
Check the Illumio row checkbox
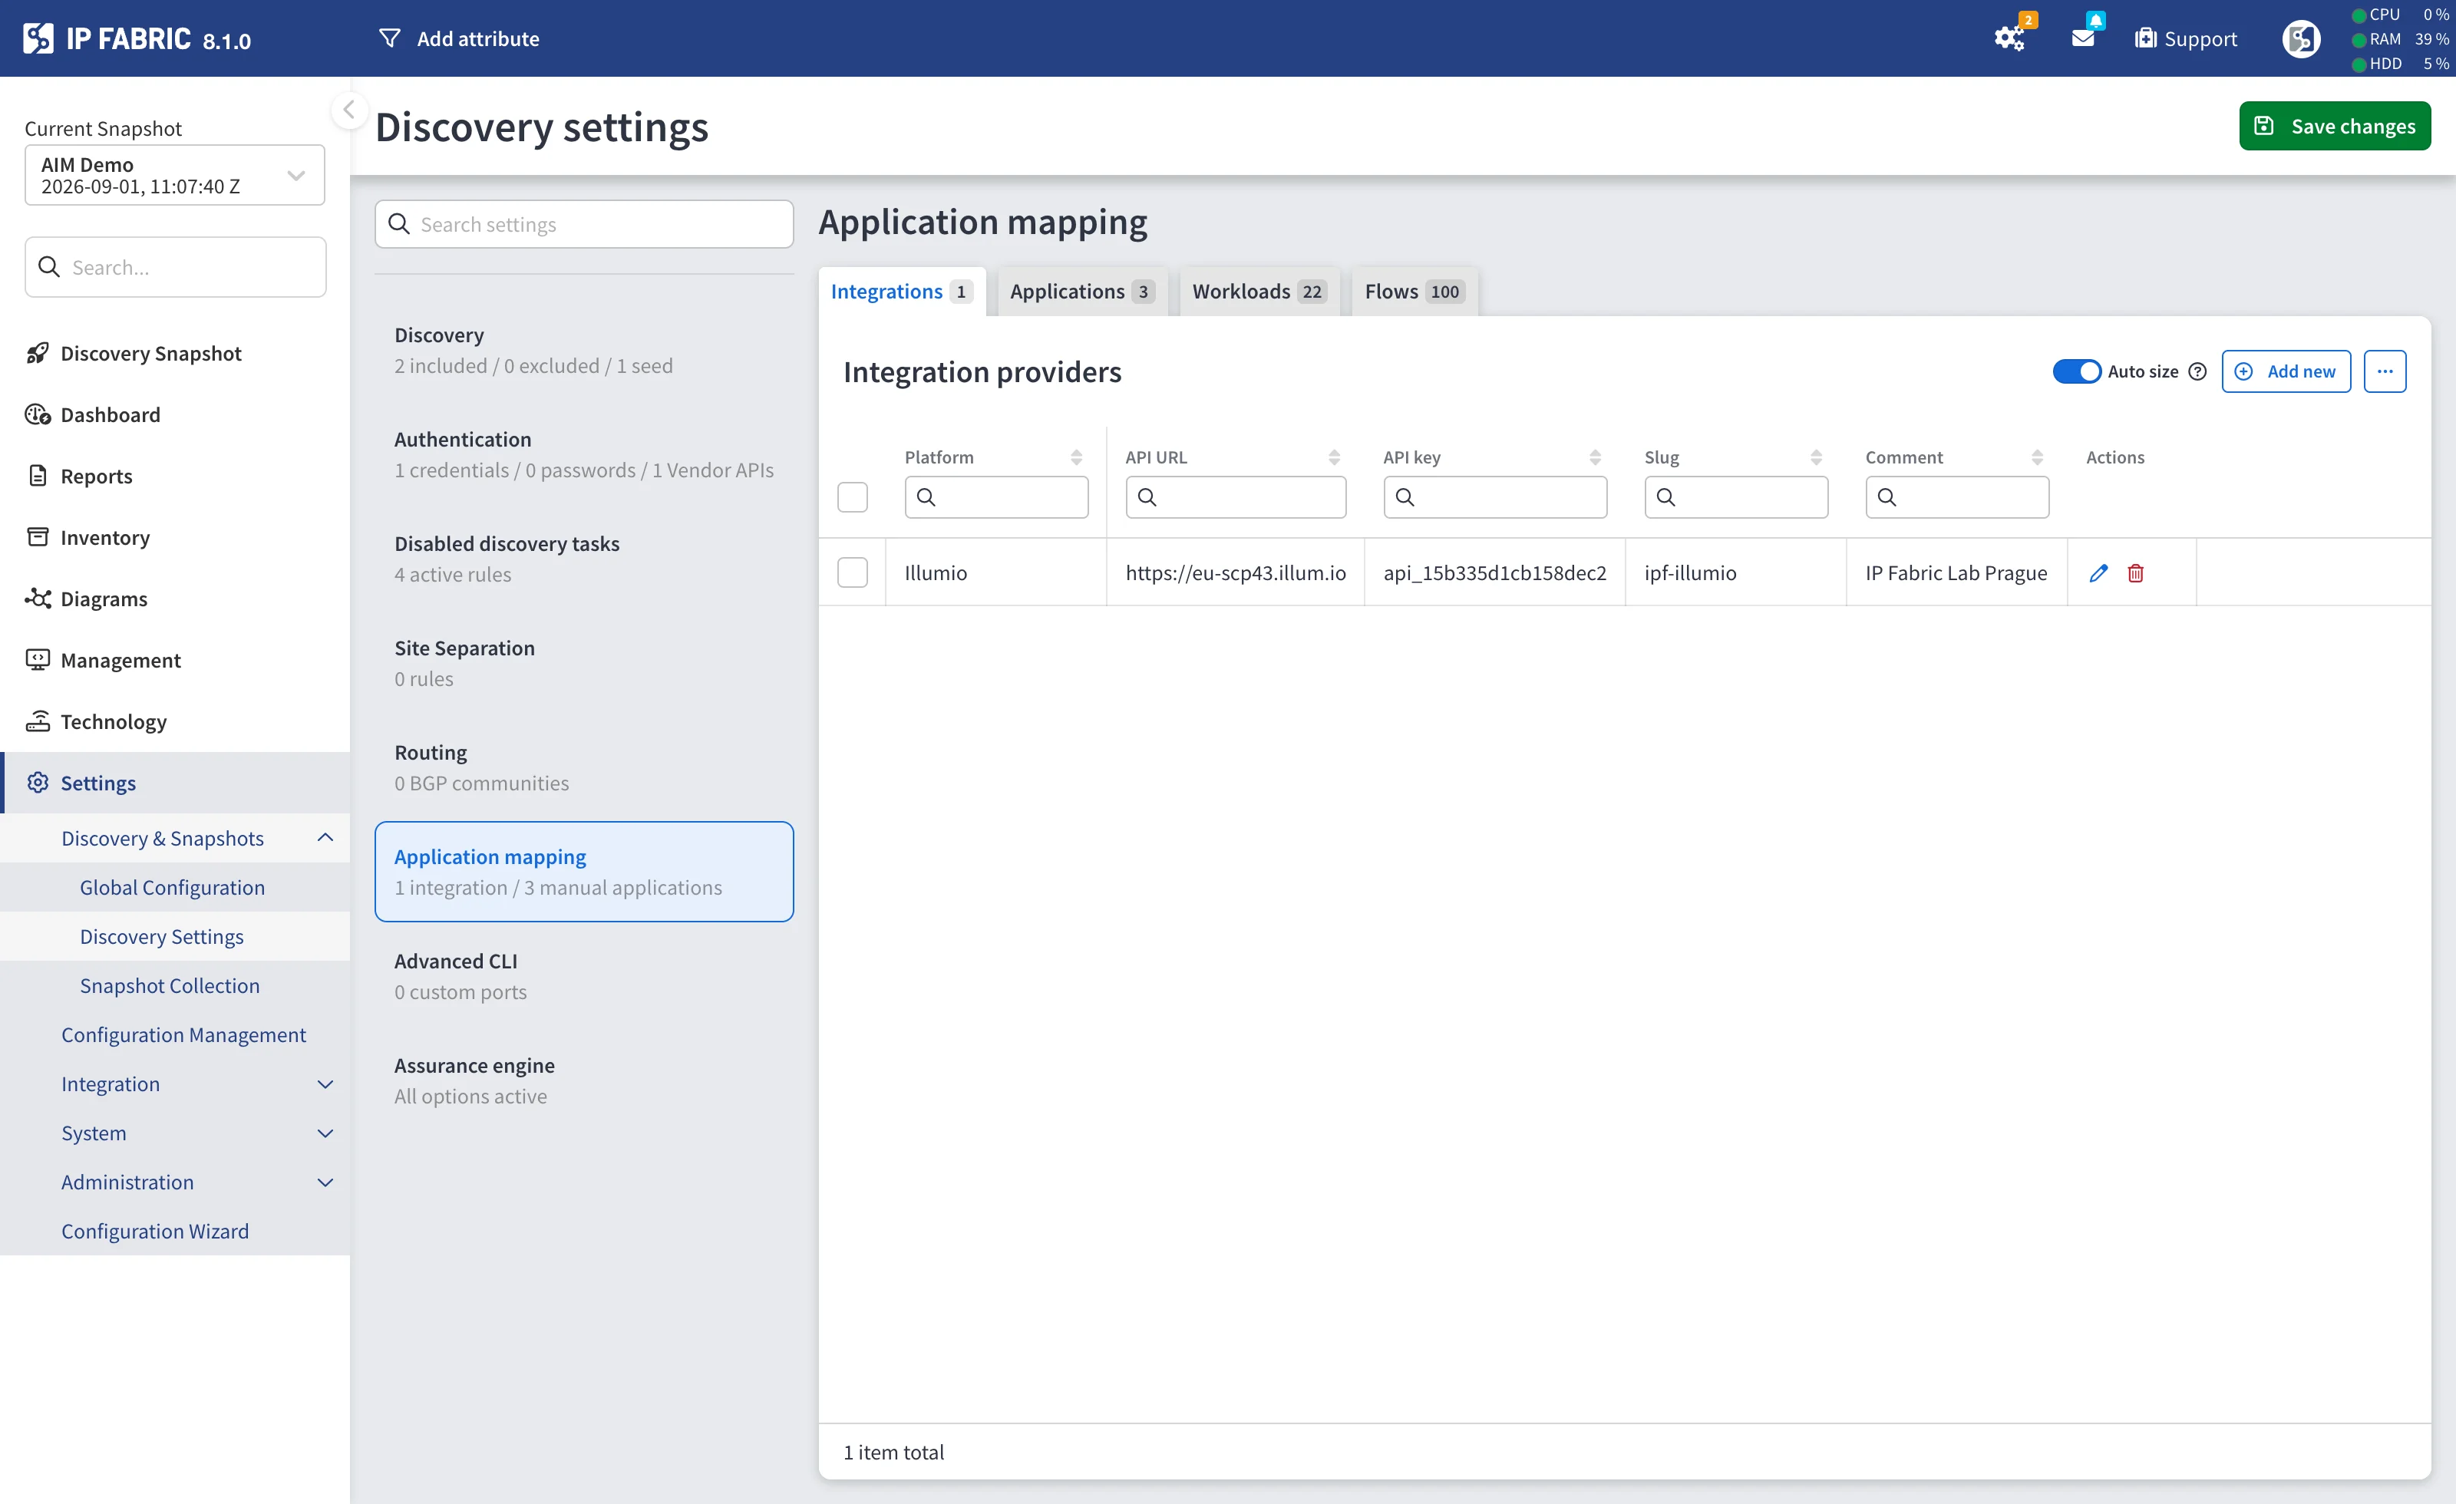click(x=852, y=573)
